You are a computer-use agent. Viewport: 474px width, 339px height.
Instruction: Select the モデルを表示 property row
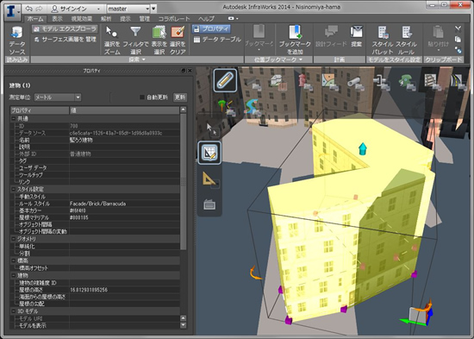(95, 326)
